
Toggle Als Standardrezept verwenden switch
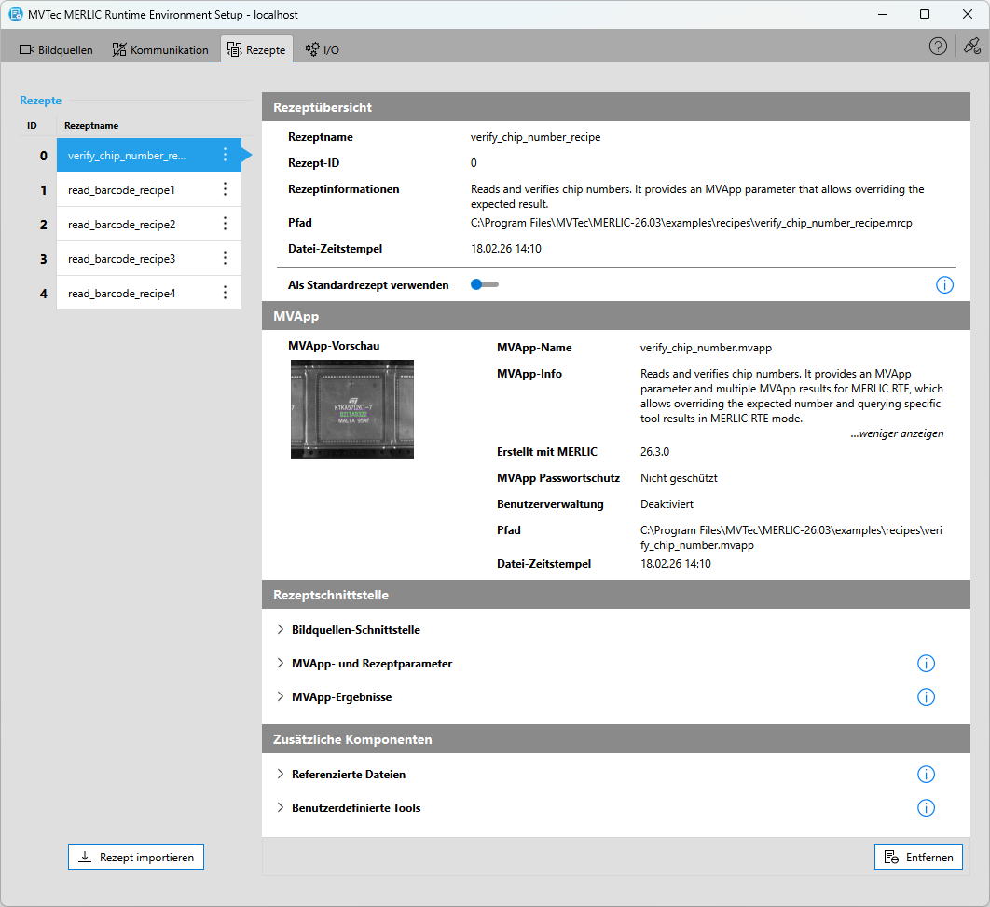pos(484,285)
